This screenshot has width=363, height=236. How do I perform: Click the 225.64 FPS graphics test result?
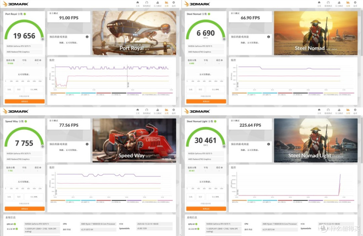pos(250,125)
